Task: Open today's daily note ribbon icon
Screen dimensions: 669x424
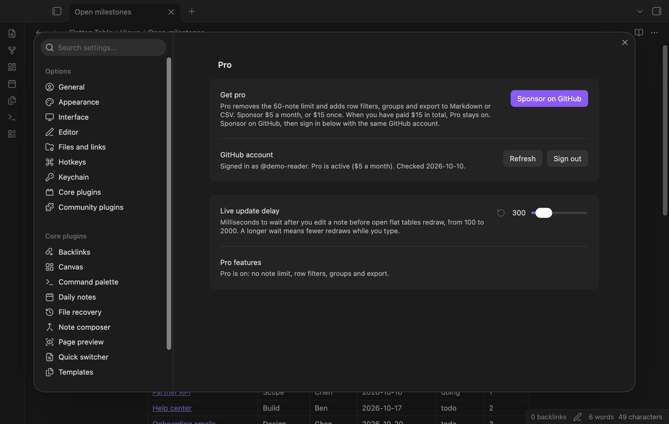Action: (12, 84)
